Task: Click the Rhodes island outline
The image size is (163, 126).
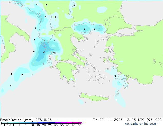Action: (x=126, y=85)
